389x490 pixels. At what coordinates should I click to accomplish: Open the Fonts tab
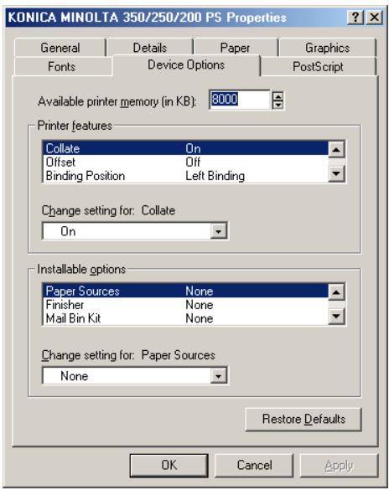pos(61,66)
